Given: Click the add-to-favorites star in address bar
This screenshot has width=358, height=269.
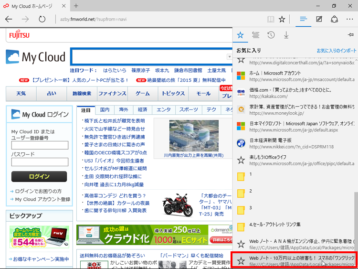Looking at the screenshot, I should pyautogui.click(x=282, y=19).
